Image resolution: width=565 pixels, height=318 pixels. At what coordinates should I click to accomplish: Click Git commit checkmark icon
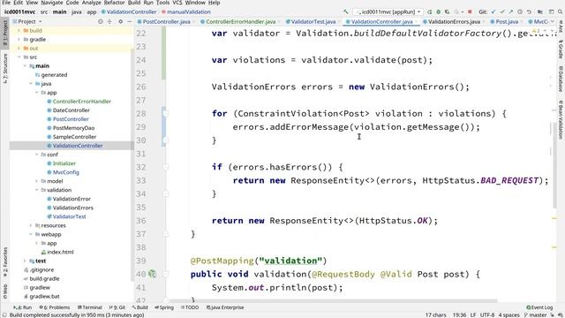click(x=502, y=11)
